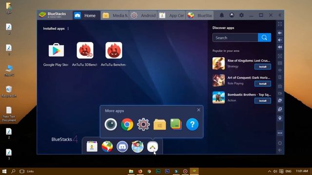
Task: Open multi-instance manager icon in sidebar
Action: 280,109
